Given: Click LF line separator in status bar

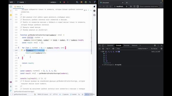Looking at the screenshot, I should pos(51,94).
